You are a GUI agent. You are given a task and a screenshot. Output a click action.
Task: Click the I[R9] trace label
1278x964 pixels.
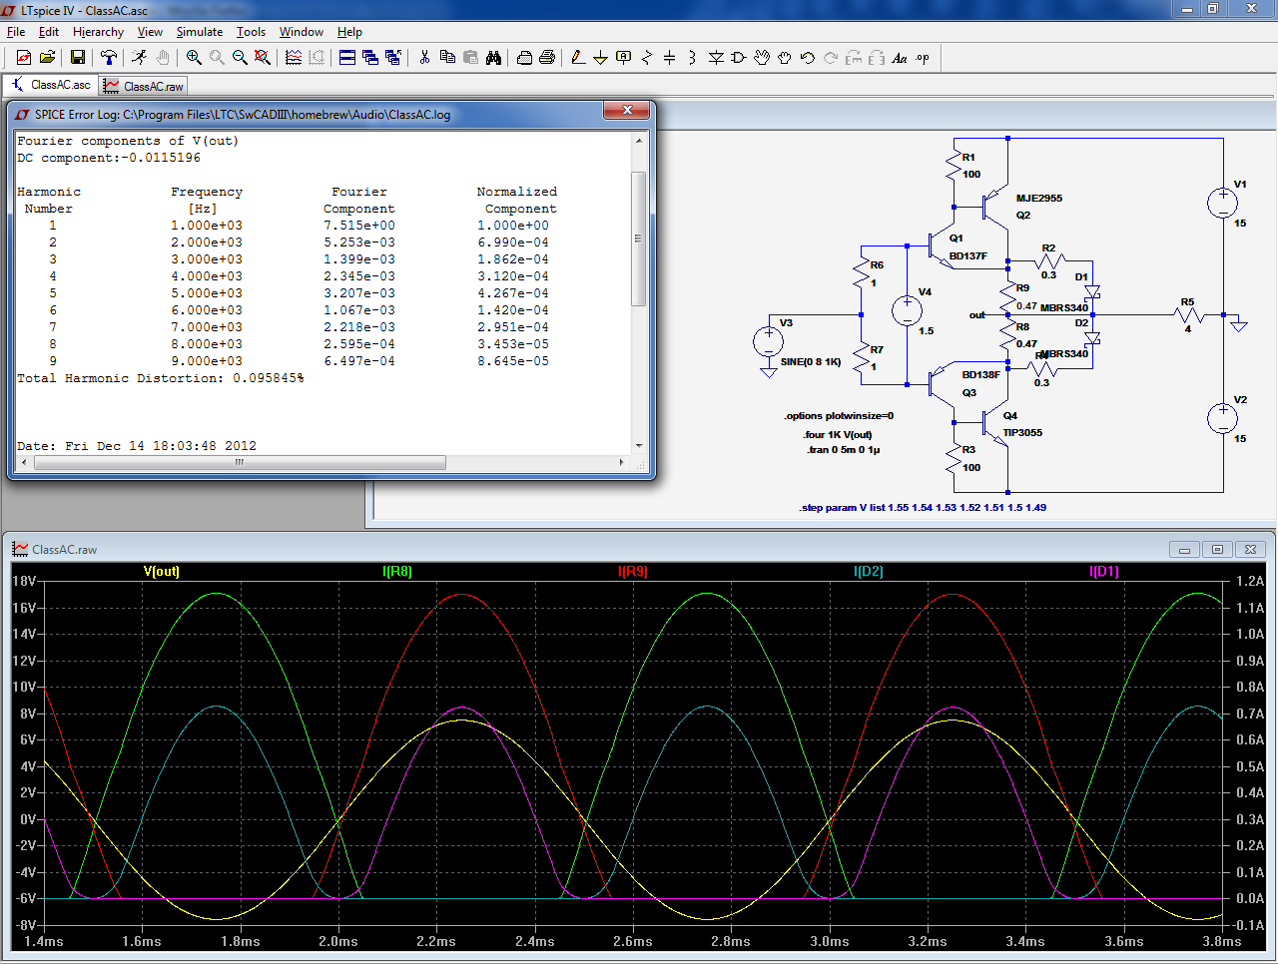coord(633,572)
